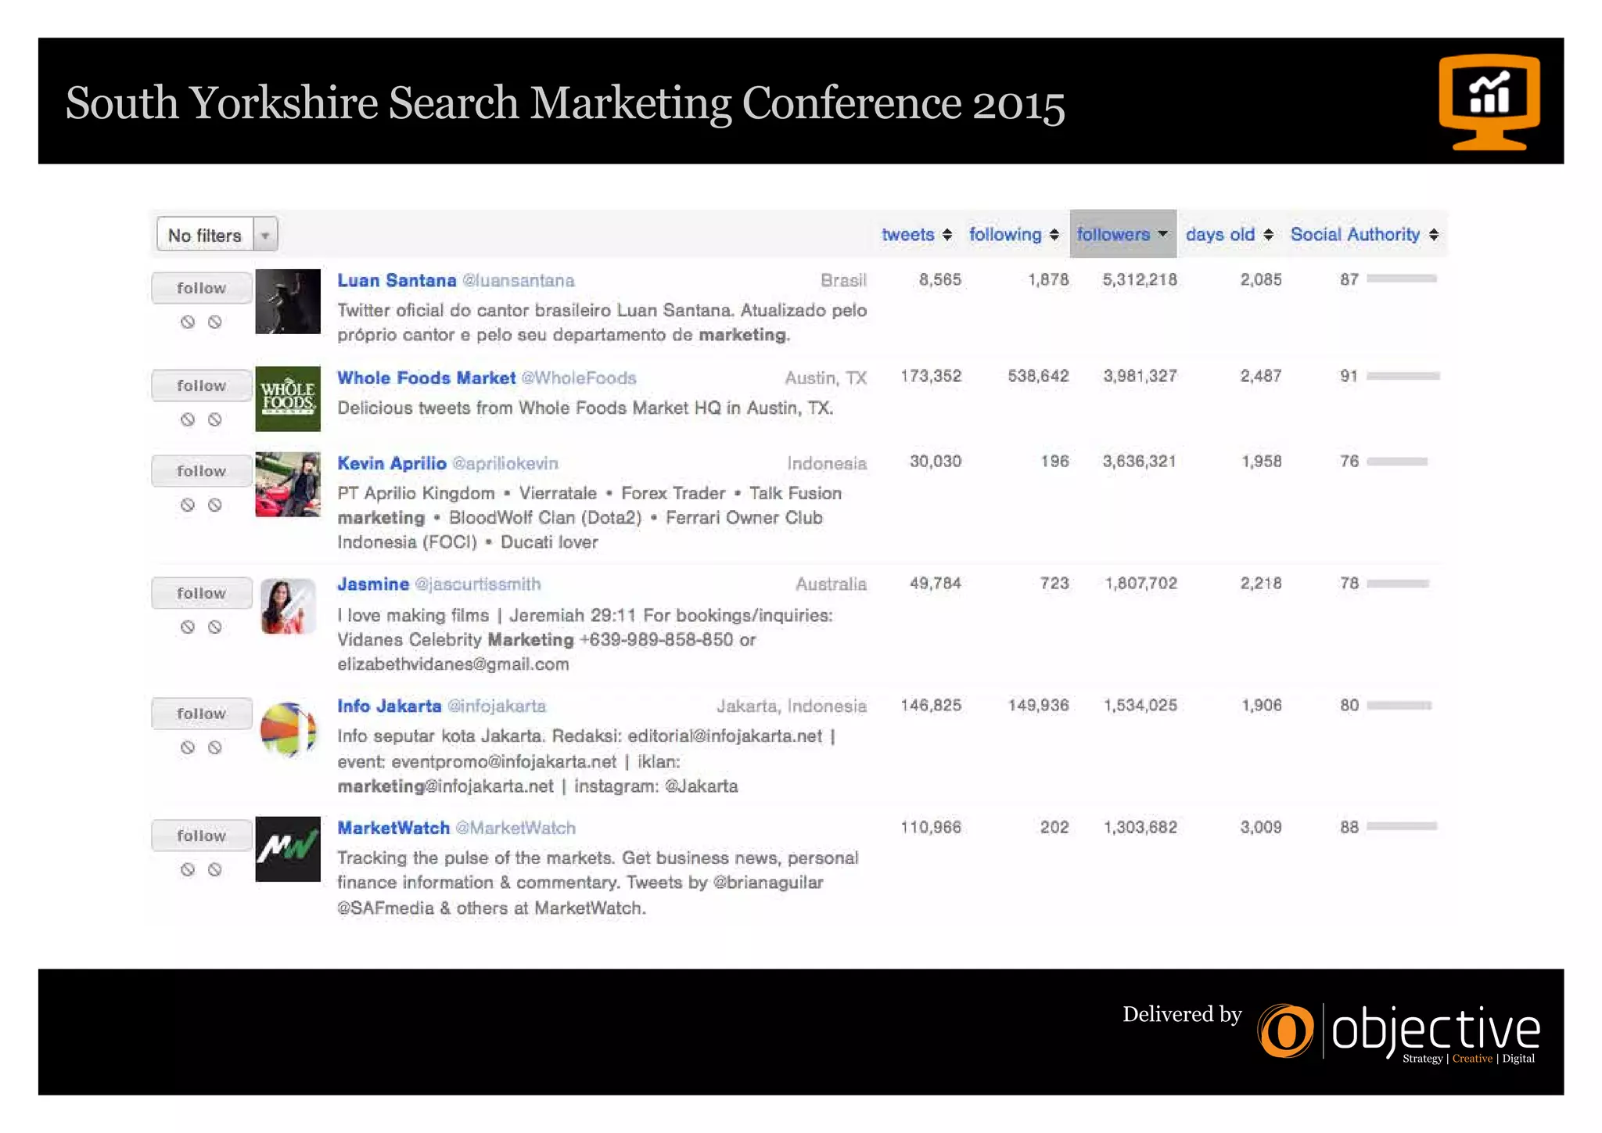Click MarketWatch MW logo avatar
This screenshot has height=1133, width=1602.
(288, 849)
